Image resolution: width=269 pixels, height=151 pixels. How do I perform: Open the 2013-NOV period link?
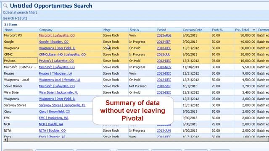click(x=164, y=67)
